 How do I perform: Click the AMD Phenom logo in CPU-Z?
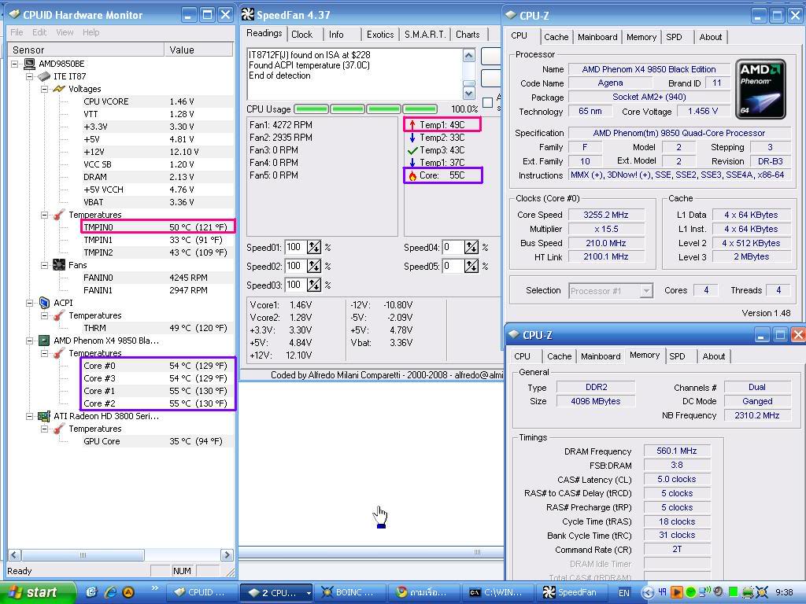pos(760,90)
